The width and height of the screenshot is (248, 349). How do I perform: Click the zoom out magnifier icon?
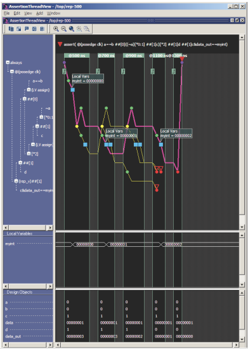click(x=63, y=29)
